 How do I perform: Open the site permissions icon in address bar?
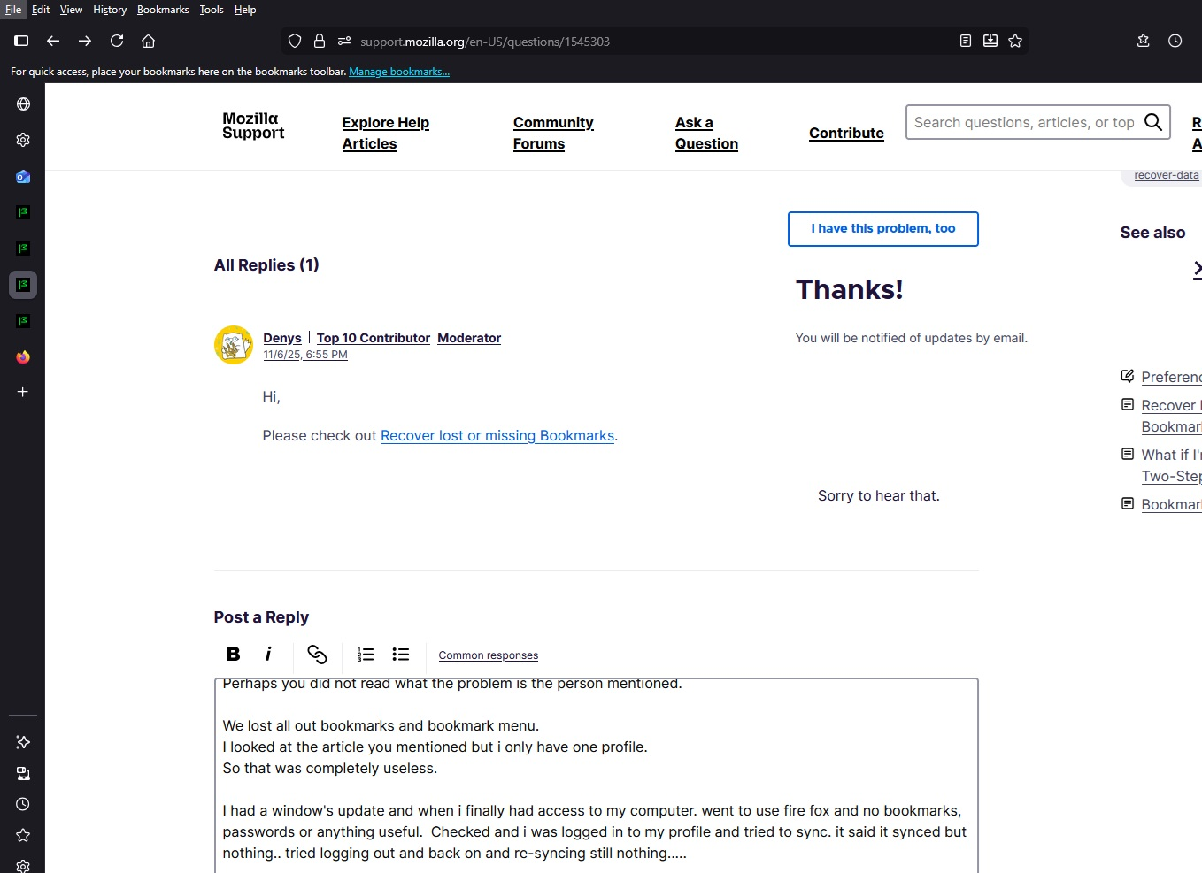click(344, 41)
